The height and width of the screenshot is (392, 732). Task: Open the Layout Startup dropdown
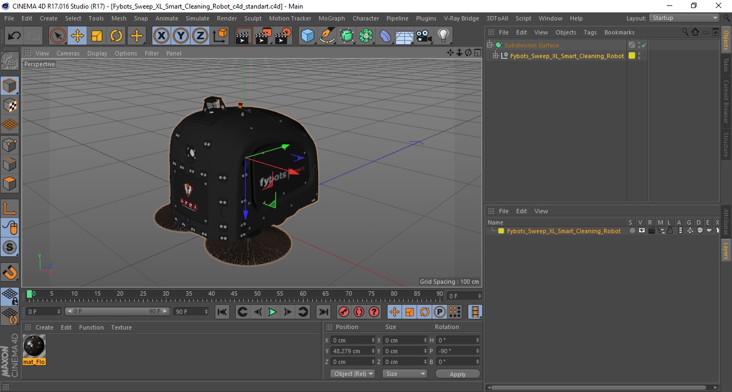tap(684, 18)
